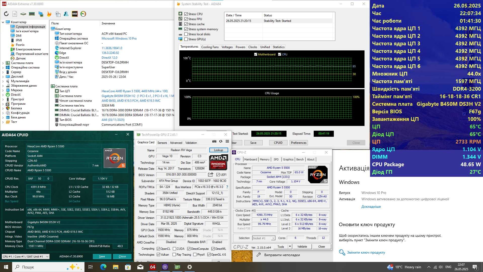This screenshot has width=483, height=272.
Task: Click the Preferences button in Stability Test
Action: click(299, 143)
